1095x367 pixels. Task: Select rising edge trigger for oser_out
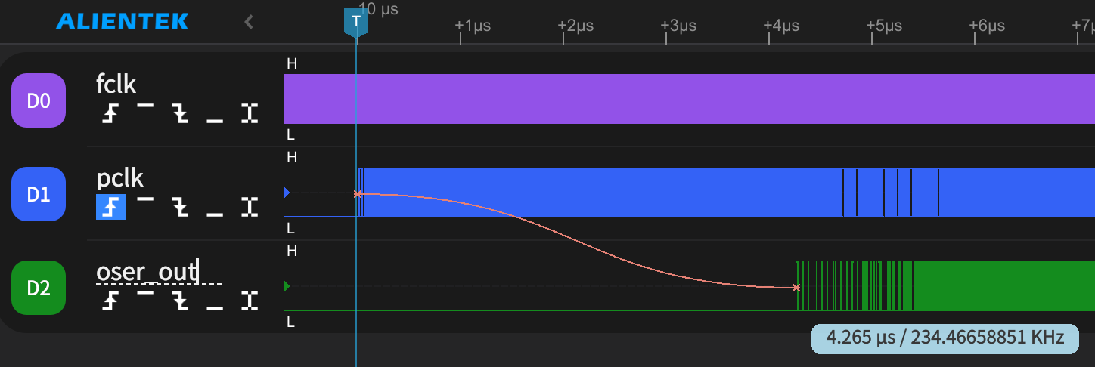click(111, 300)
